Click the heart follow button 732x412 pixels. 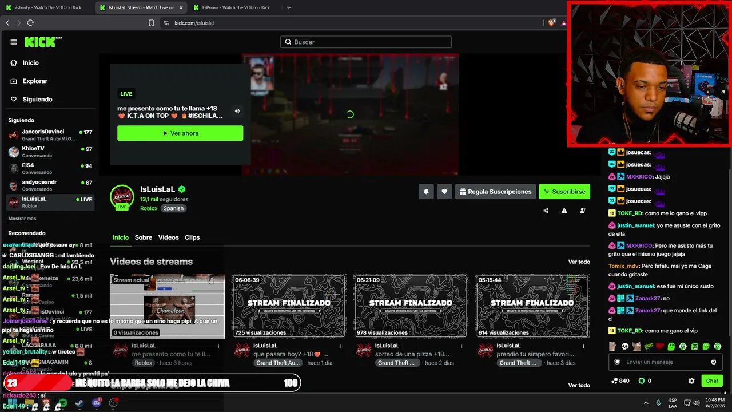444,192
